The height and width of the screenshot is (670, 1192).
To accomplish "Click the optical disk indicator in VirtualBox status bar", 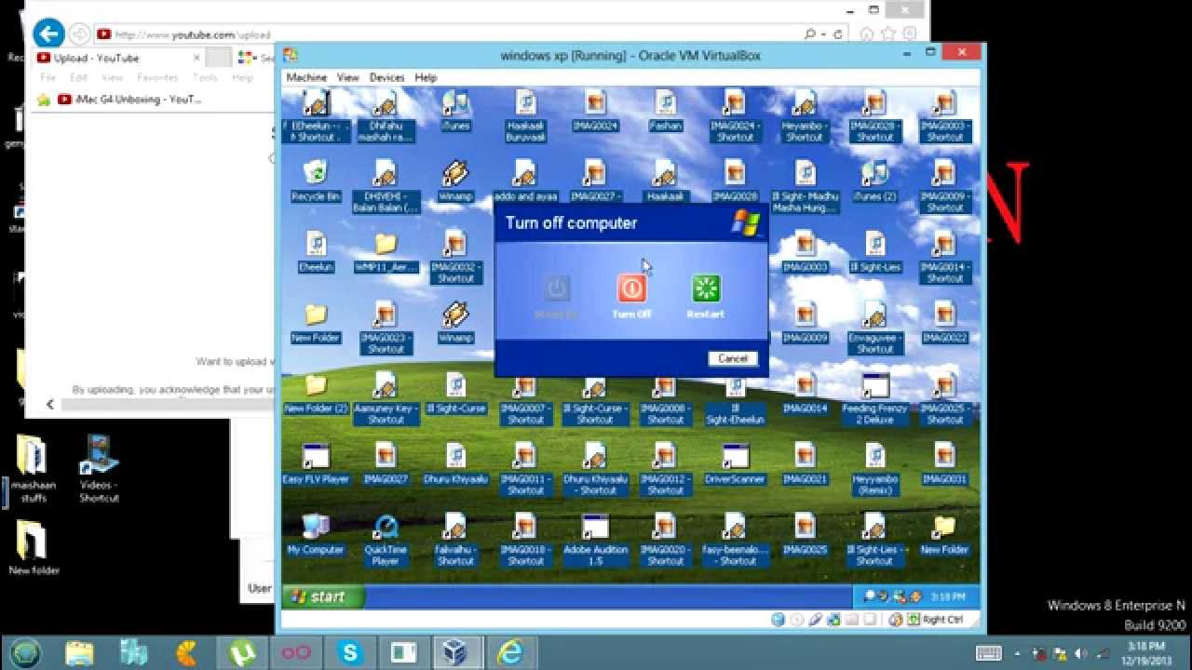I will coord(797,619).
